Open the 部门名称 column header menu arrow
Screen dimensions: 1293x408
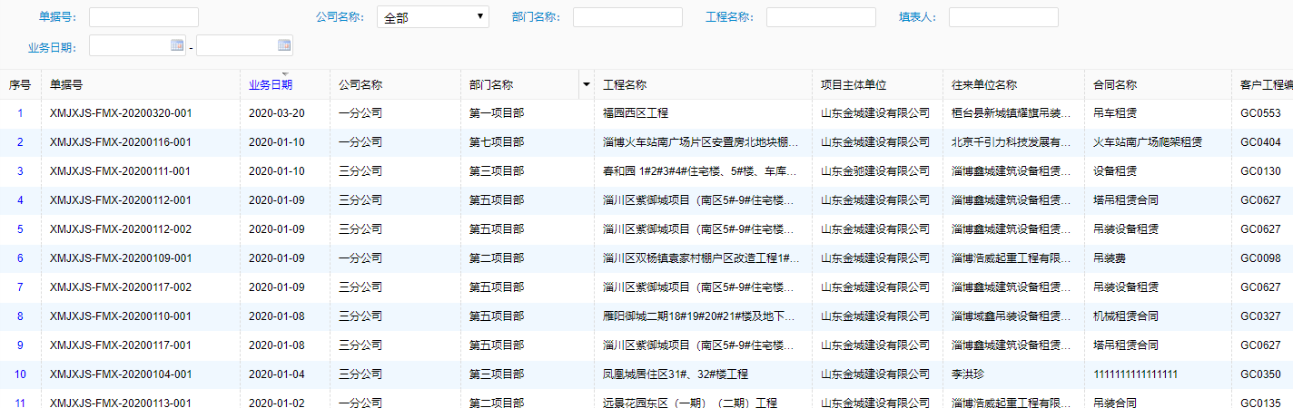click(x=585, y=84)
